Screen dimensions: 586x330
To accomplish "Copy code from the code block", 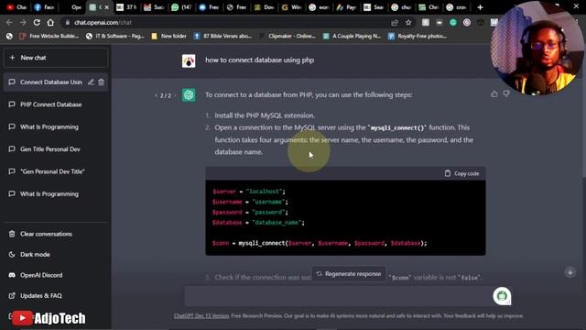I will [x=461, y=173].
